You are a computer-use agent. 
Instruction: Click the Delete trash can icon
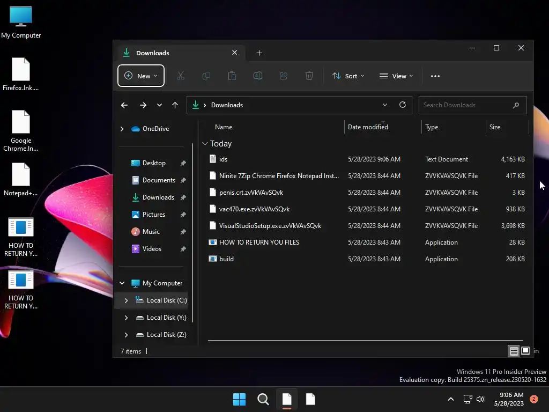coord(309,76)
